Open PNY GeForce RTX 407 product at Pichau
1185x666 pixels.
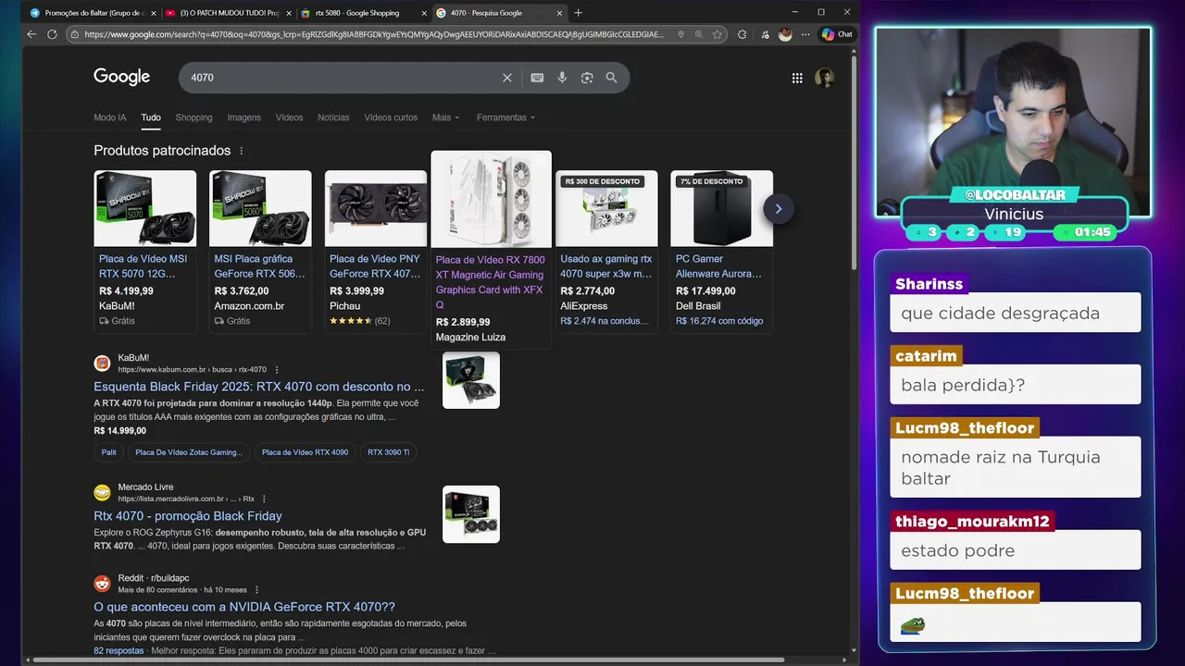click(375, 266)
